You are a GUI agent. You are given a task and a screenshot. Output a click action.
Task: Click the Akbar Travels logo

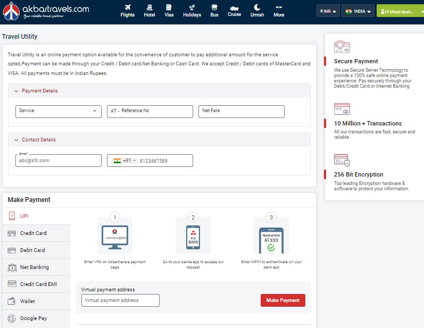pyautogui.click(x=46, y=11)
